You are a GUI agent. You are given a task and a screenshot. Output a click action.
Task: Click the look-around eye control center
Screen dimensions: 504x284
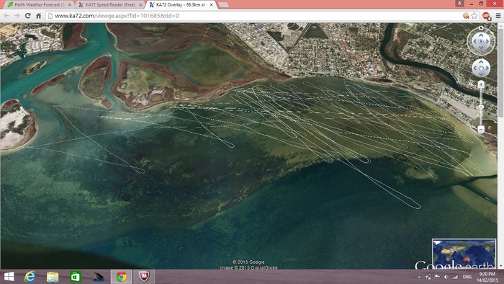coord(481,42)
